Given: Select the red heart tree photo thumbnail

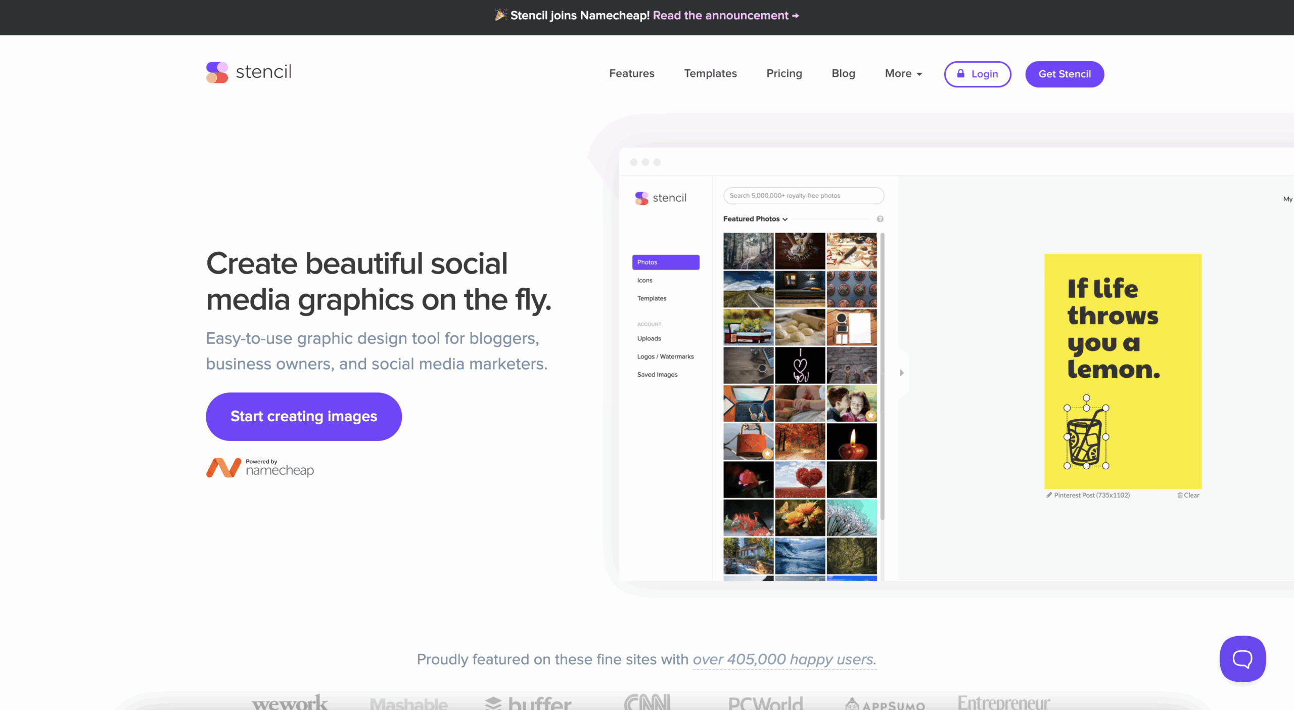Looking at the screenshot, I should tap(800, 479).
